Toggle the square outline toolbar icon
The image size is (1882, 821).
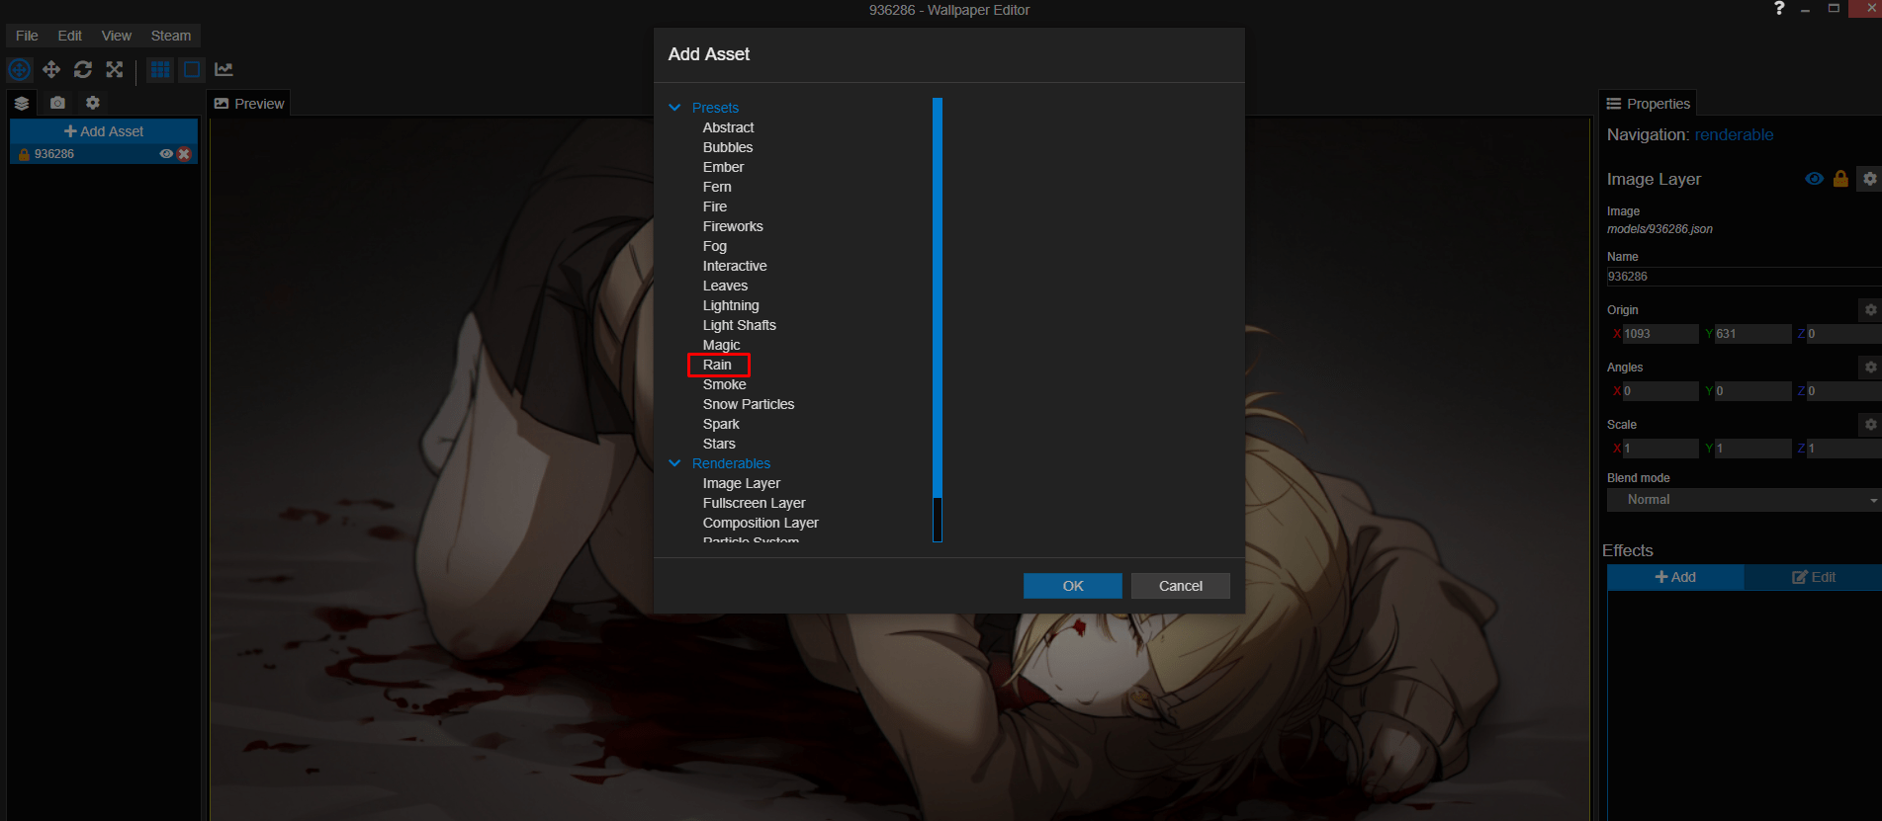(192, 69)
